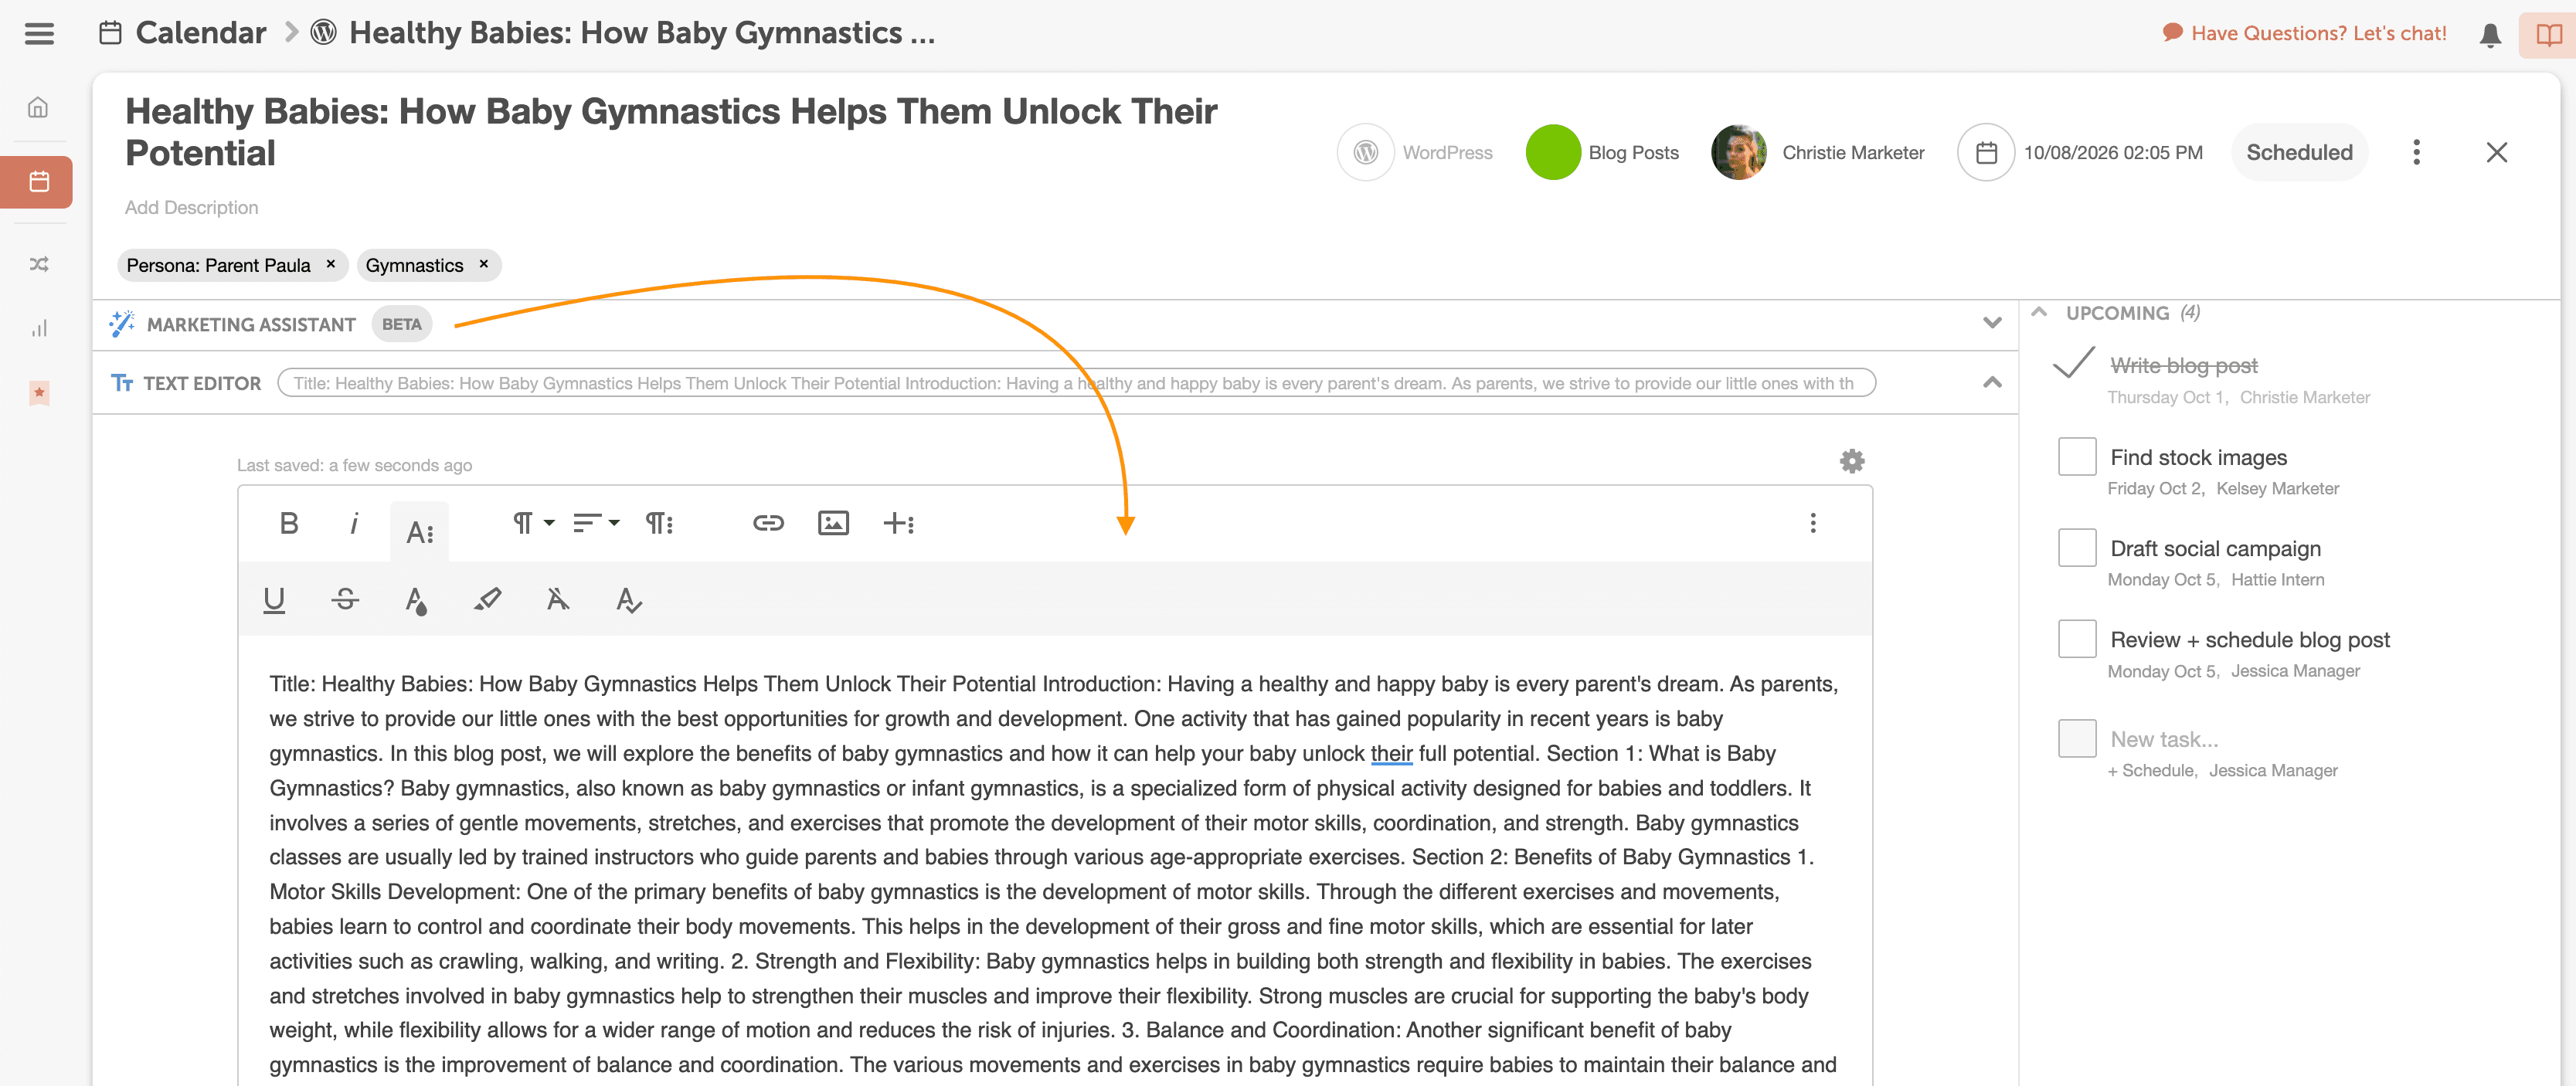Image resolution: width=2576 pixels, height=1086 pixels.
Task: Open text editor settings gear
Action: click(x=1852, y=461)
